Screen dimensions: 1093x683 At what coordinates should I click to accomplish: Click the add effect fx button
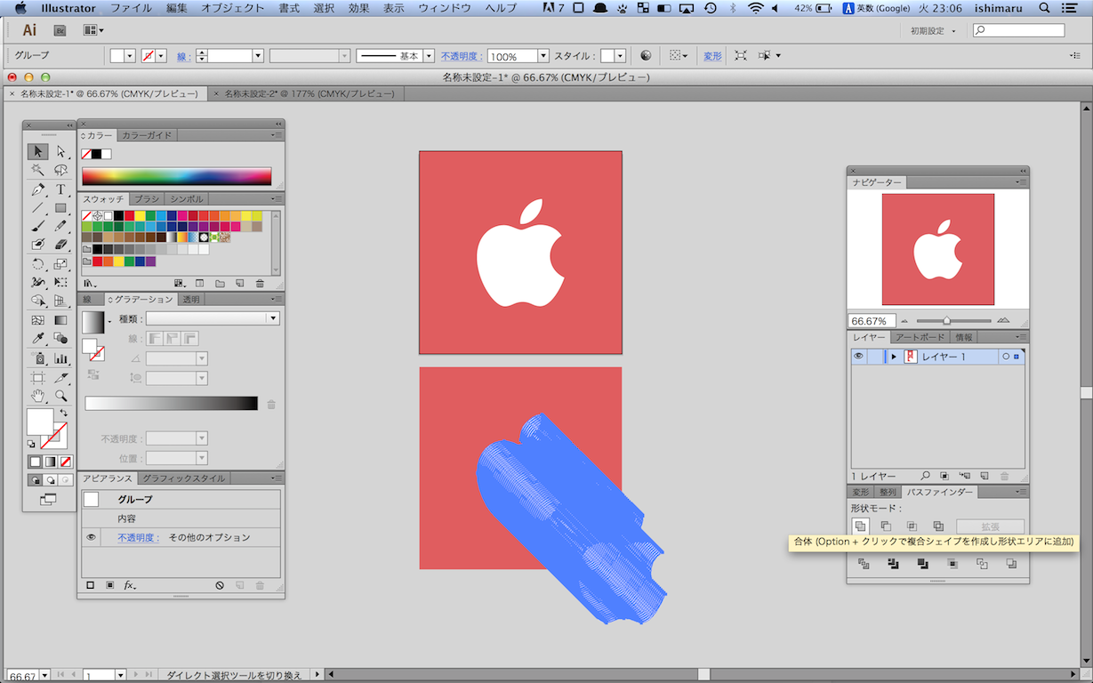point(130,585)
